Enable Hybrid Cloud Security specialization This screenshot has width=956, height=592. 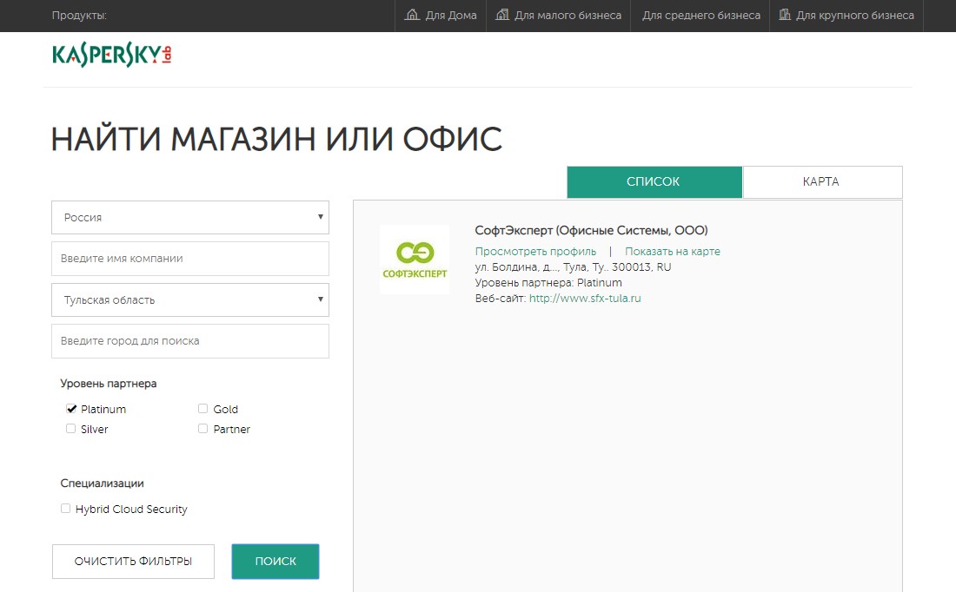(65, 509)
